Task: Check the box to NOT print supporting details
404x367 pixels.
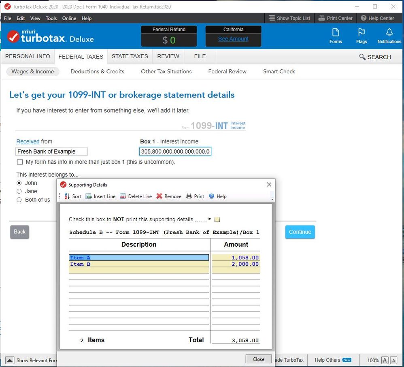Action: coord(217,220)
